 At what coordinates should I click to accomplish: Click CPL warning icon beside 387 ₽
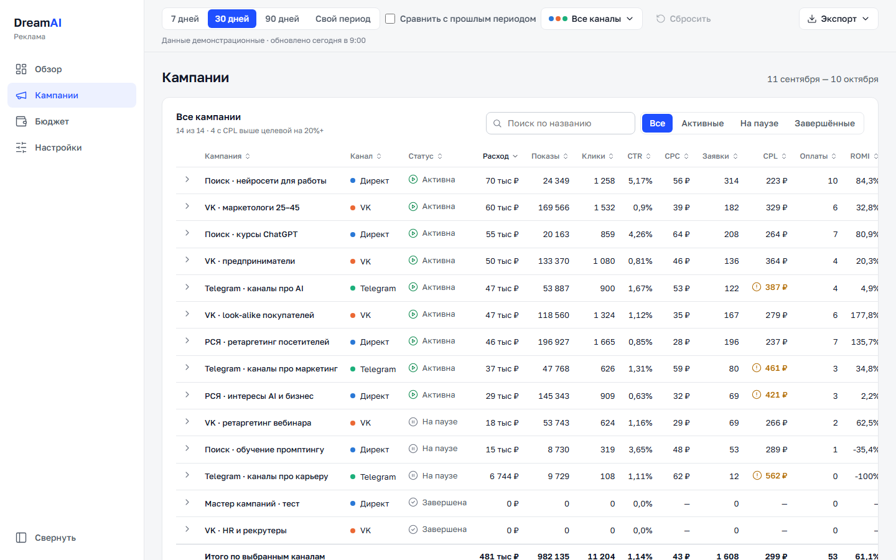757,287
